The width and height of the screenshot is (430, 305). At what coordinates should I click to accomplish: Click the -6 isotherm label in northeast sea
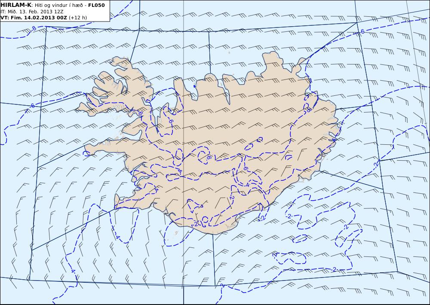pyautogui.click(x=362, y=32)
